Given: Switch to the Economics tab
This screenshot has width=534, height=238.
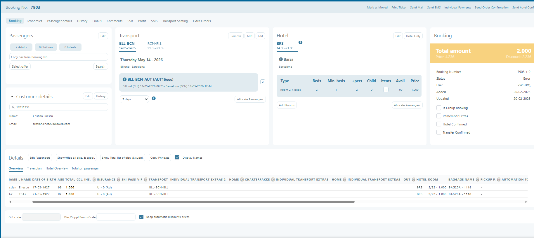Looking at the screenshot, I should point(34,21).
